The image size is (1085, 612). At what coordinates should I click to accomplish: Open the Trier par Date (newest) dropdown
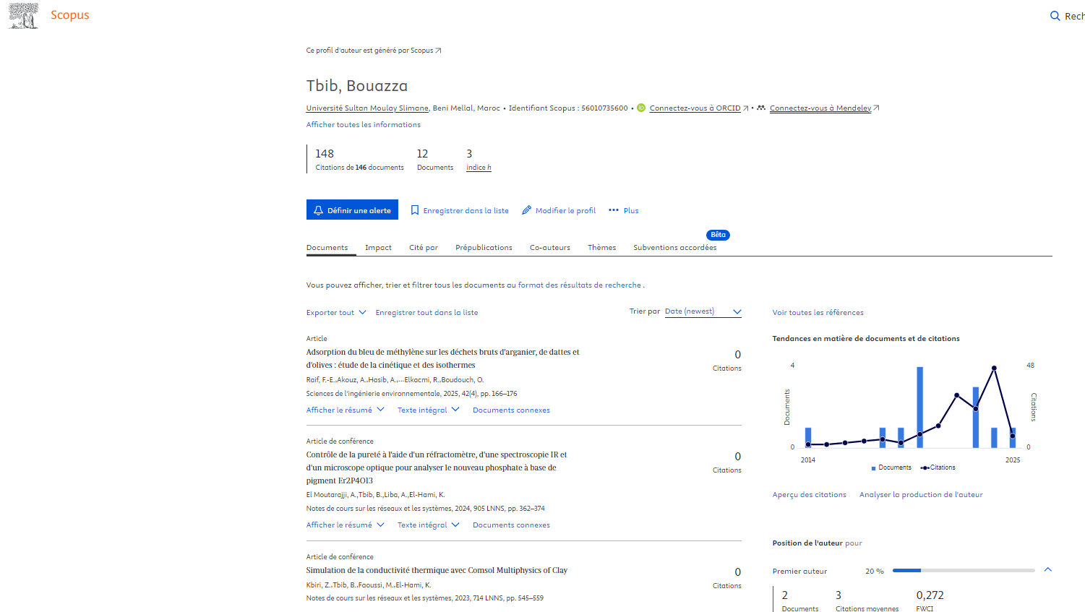click(703, 311)
